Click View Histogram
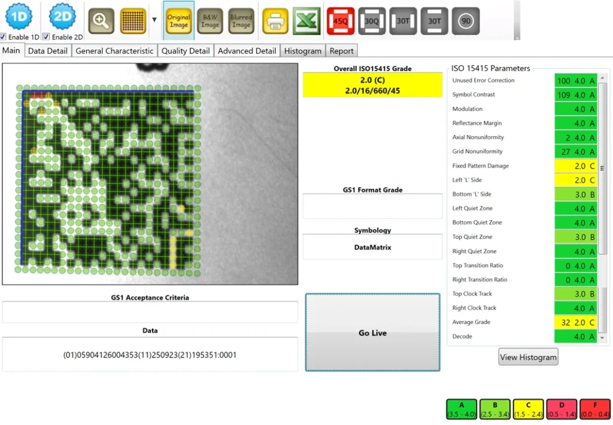This screenshot has width=613, height=425. (x=528, y=357)
